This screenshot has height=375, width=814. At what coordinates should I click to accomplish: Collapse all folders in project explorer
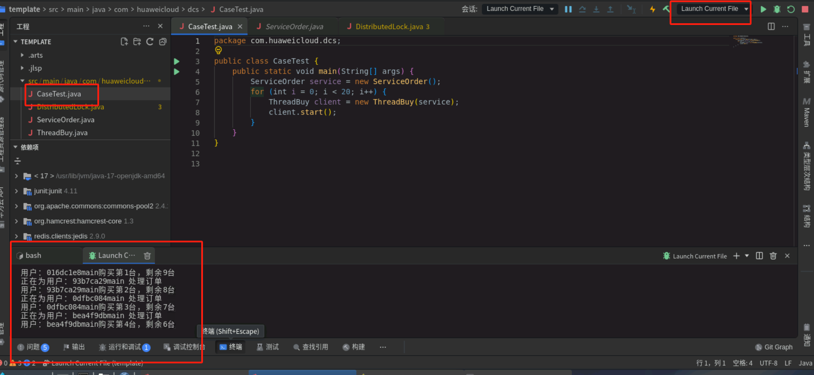[162, 42]
